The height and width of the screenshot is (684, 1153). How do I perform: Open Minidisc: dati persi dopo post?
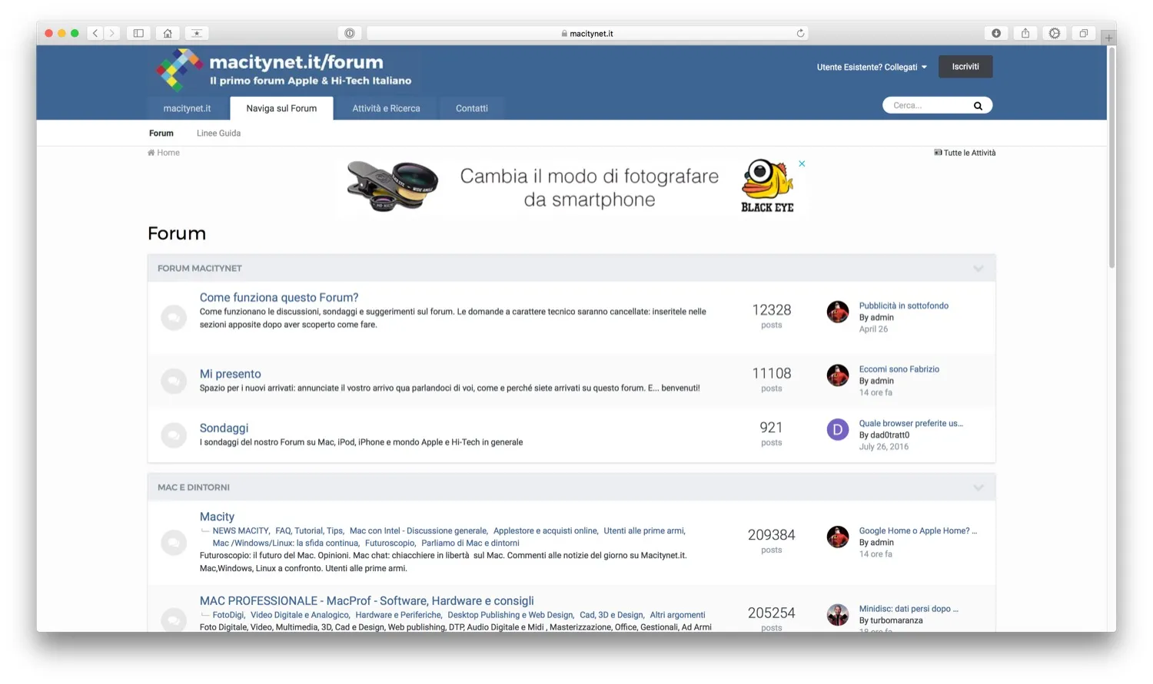[909, 609]
